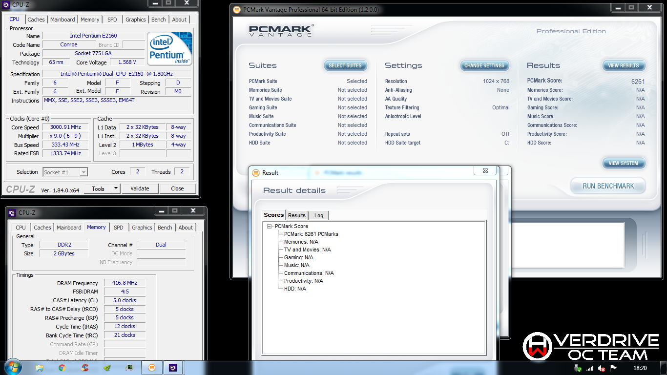Viewport: 667px width, 375px height.
Task: Open the Action Center flag icon
Action: [614, 368]
